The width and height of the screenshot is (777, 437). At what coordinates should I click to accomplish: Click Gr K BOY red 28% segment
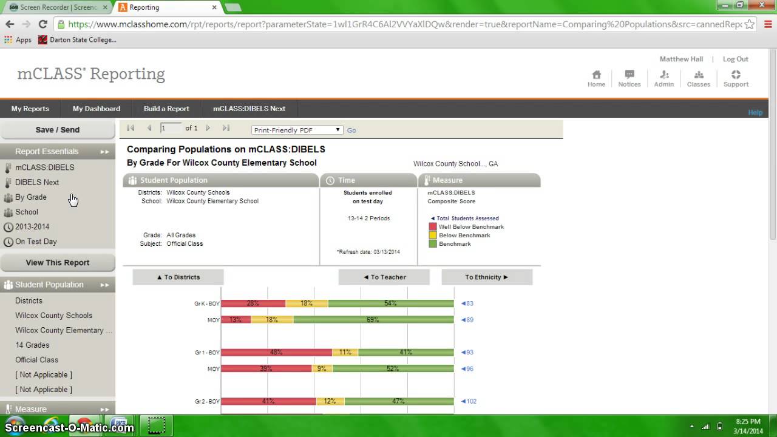pos(253,303)
